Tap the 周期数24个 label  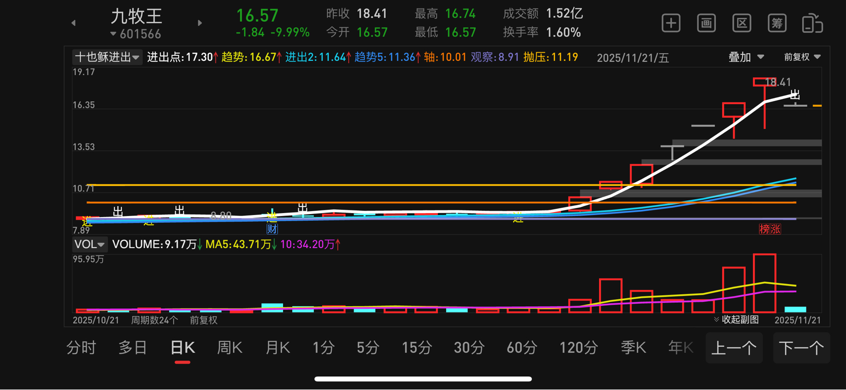[154, 320]
